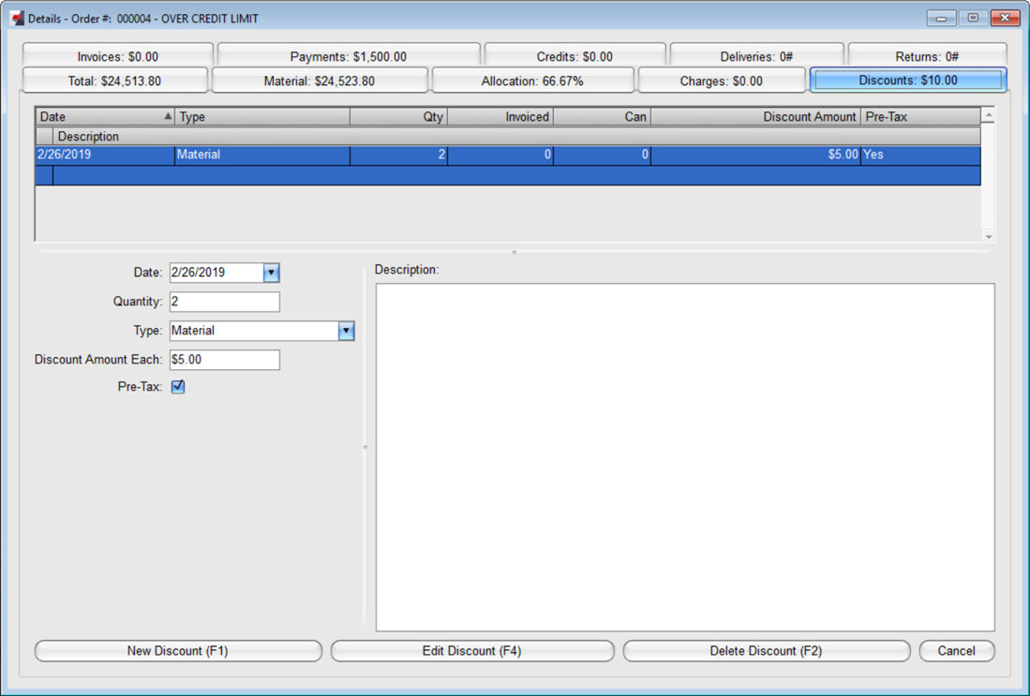Select the Allocation: 66.67% tab
1030x696 pixels.
[x=532, y=81]
